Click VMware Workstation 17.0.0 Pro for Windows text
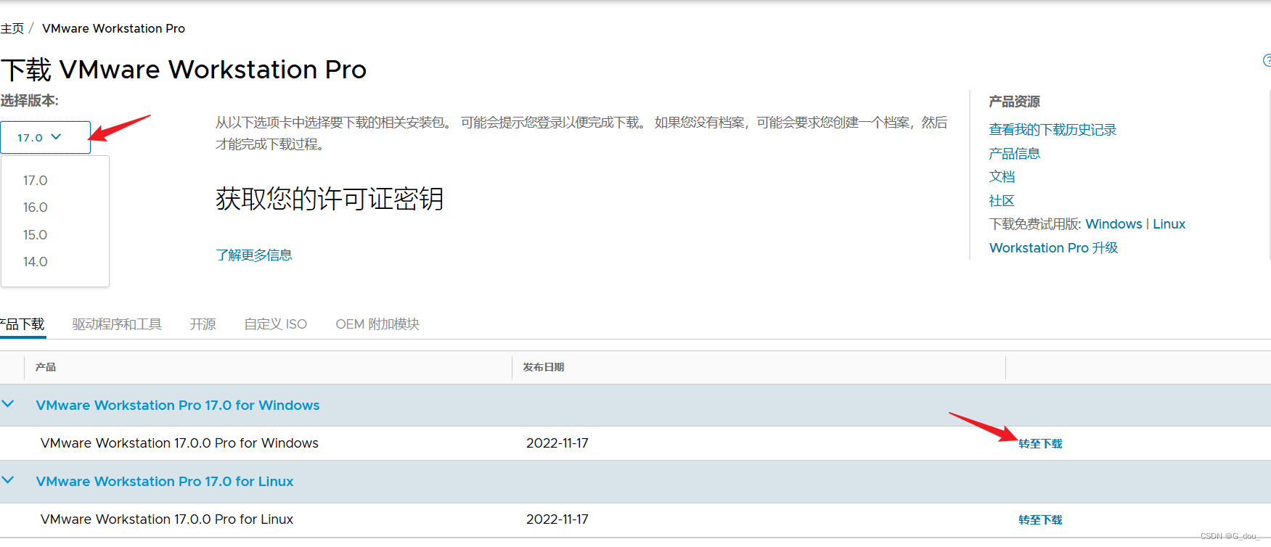Image resolution: width=1271 pixels, height=547 pixels. tap(179, 443)
